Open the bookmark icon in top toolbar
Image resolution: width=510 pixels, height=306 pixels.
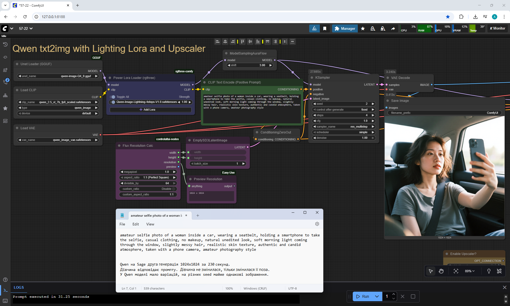(325, 28)
